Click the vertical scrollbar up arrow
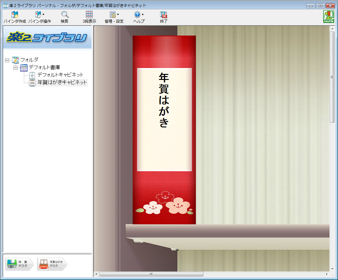Viewport: 338px width, 280px height. [332, 29]
